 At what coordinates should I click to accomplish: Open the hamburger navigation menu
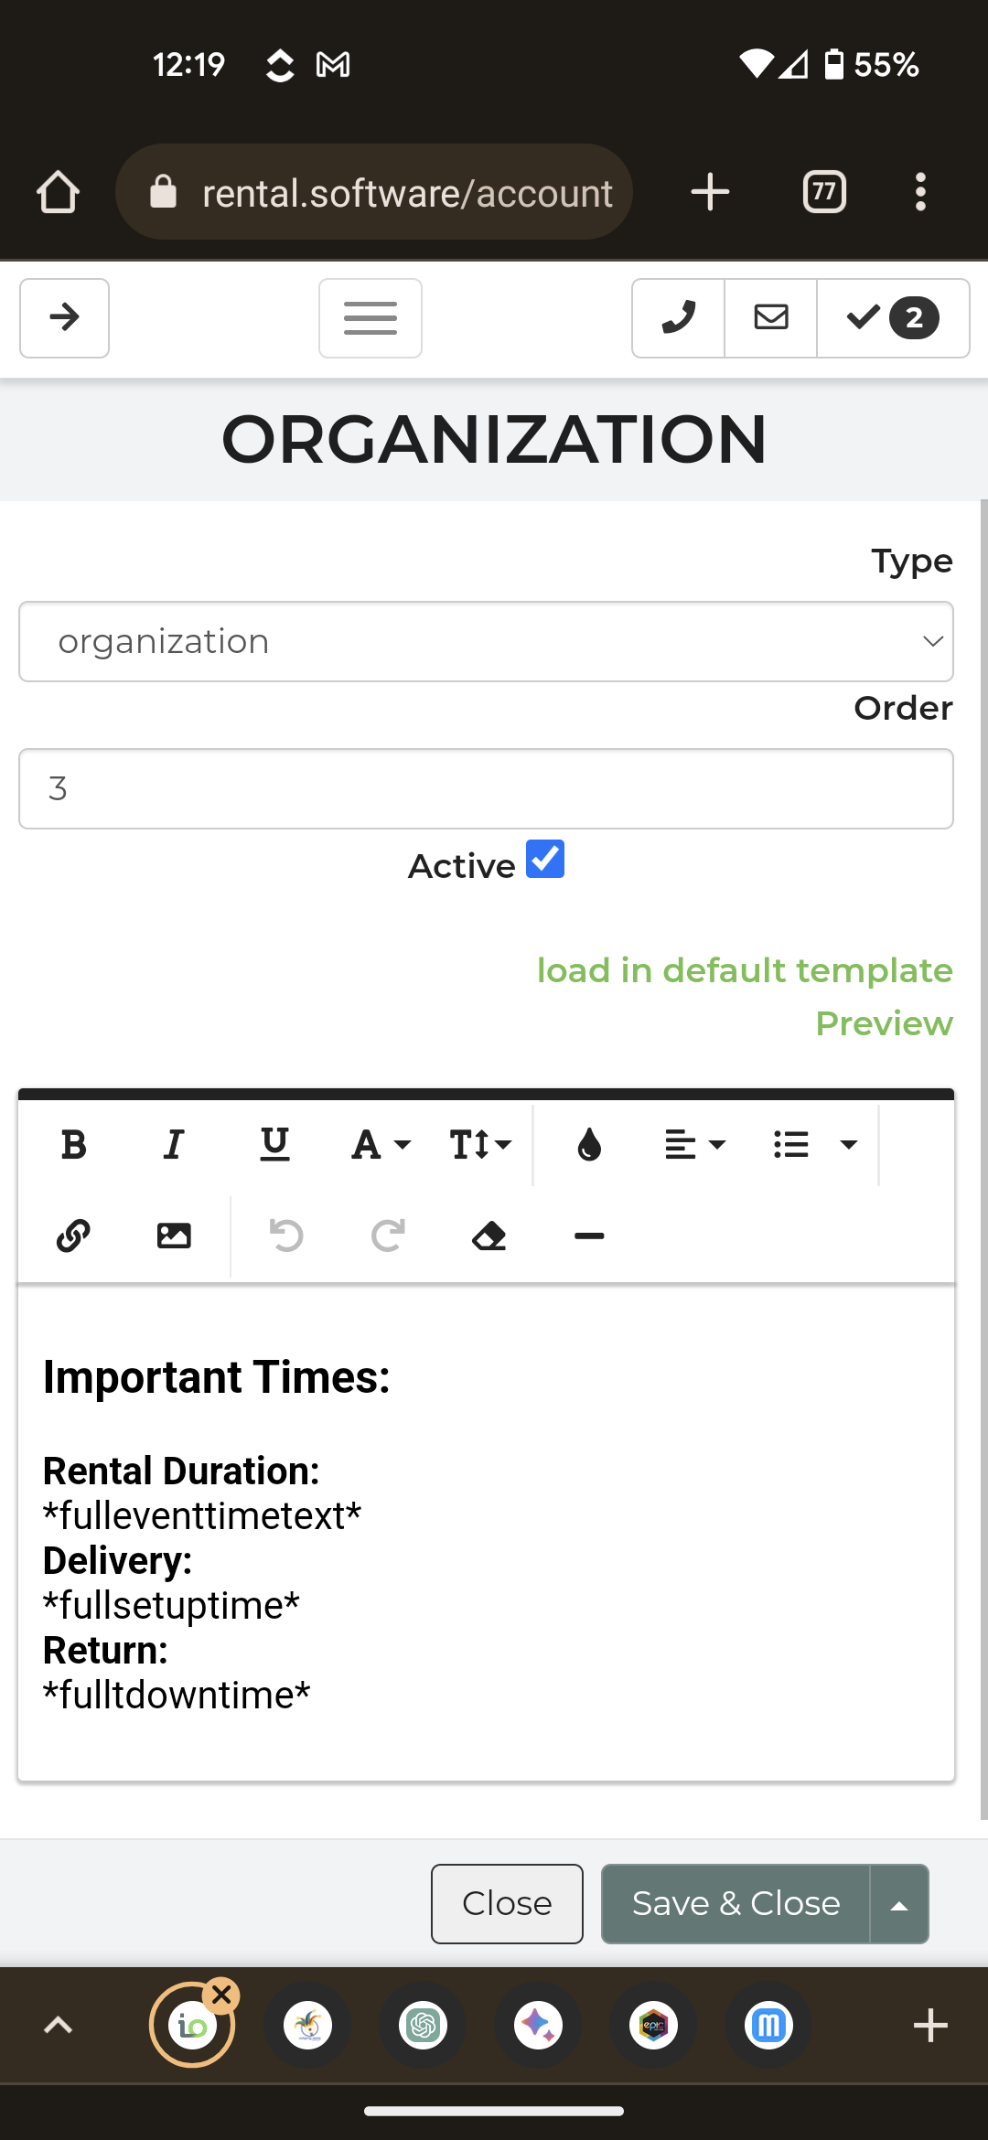click(x=370, y=317)
